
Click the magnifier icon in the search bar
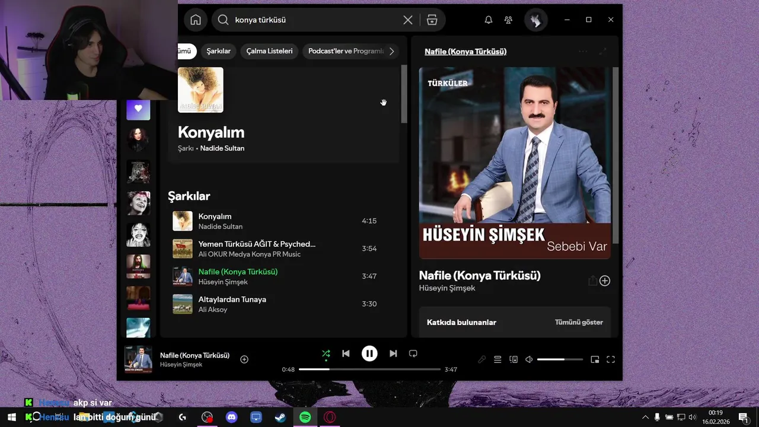(x=223, y=20)
